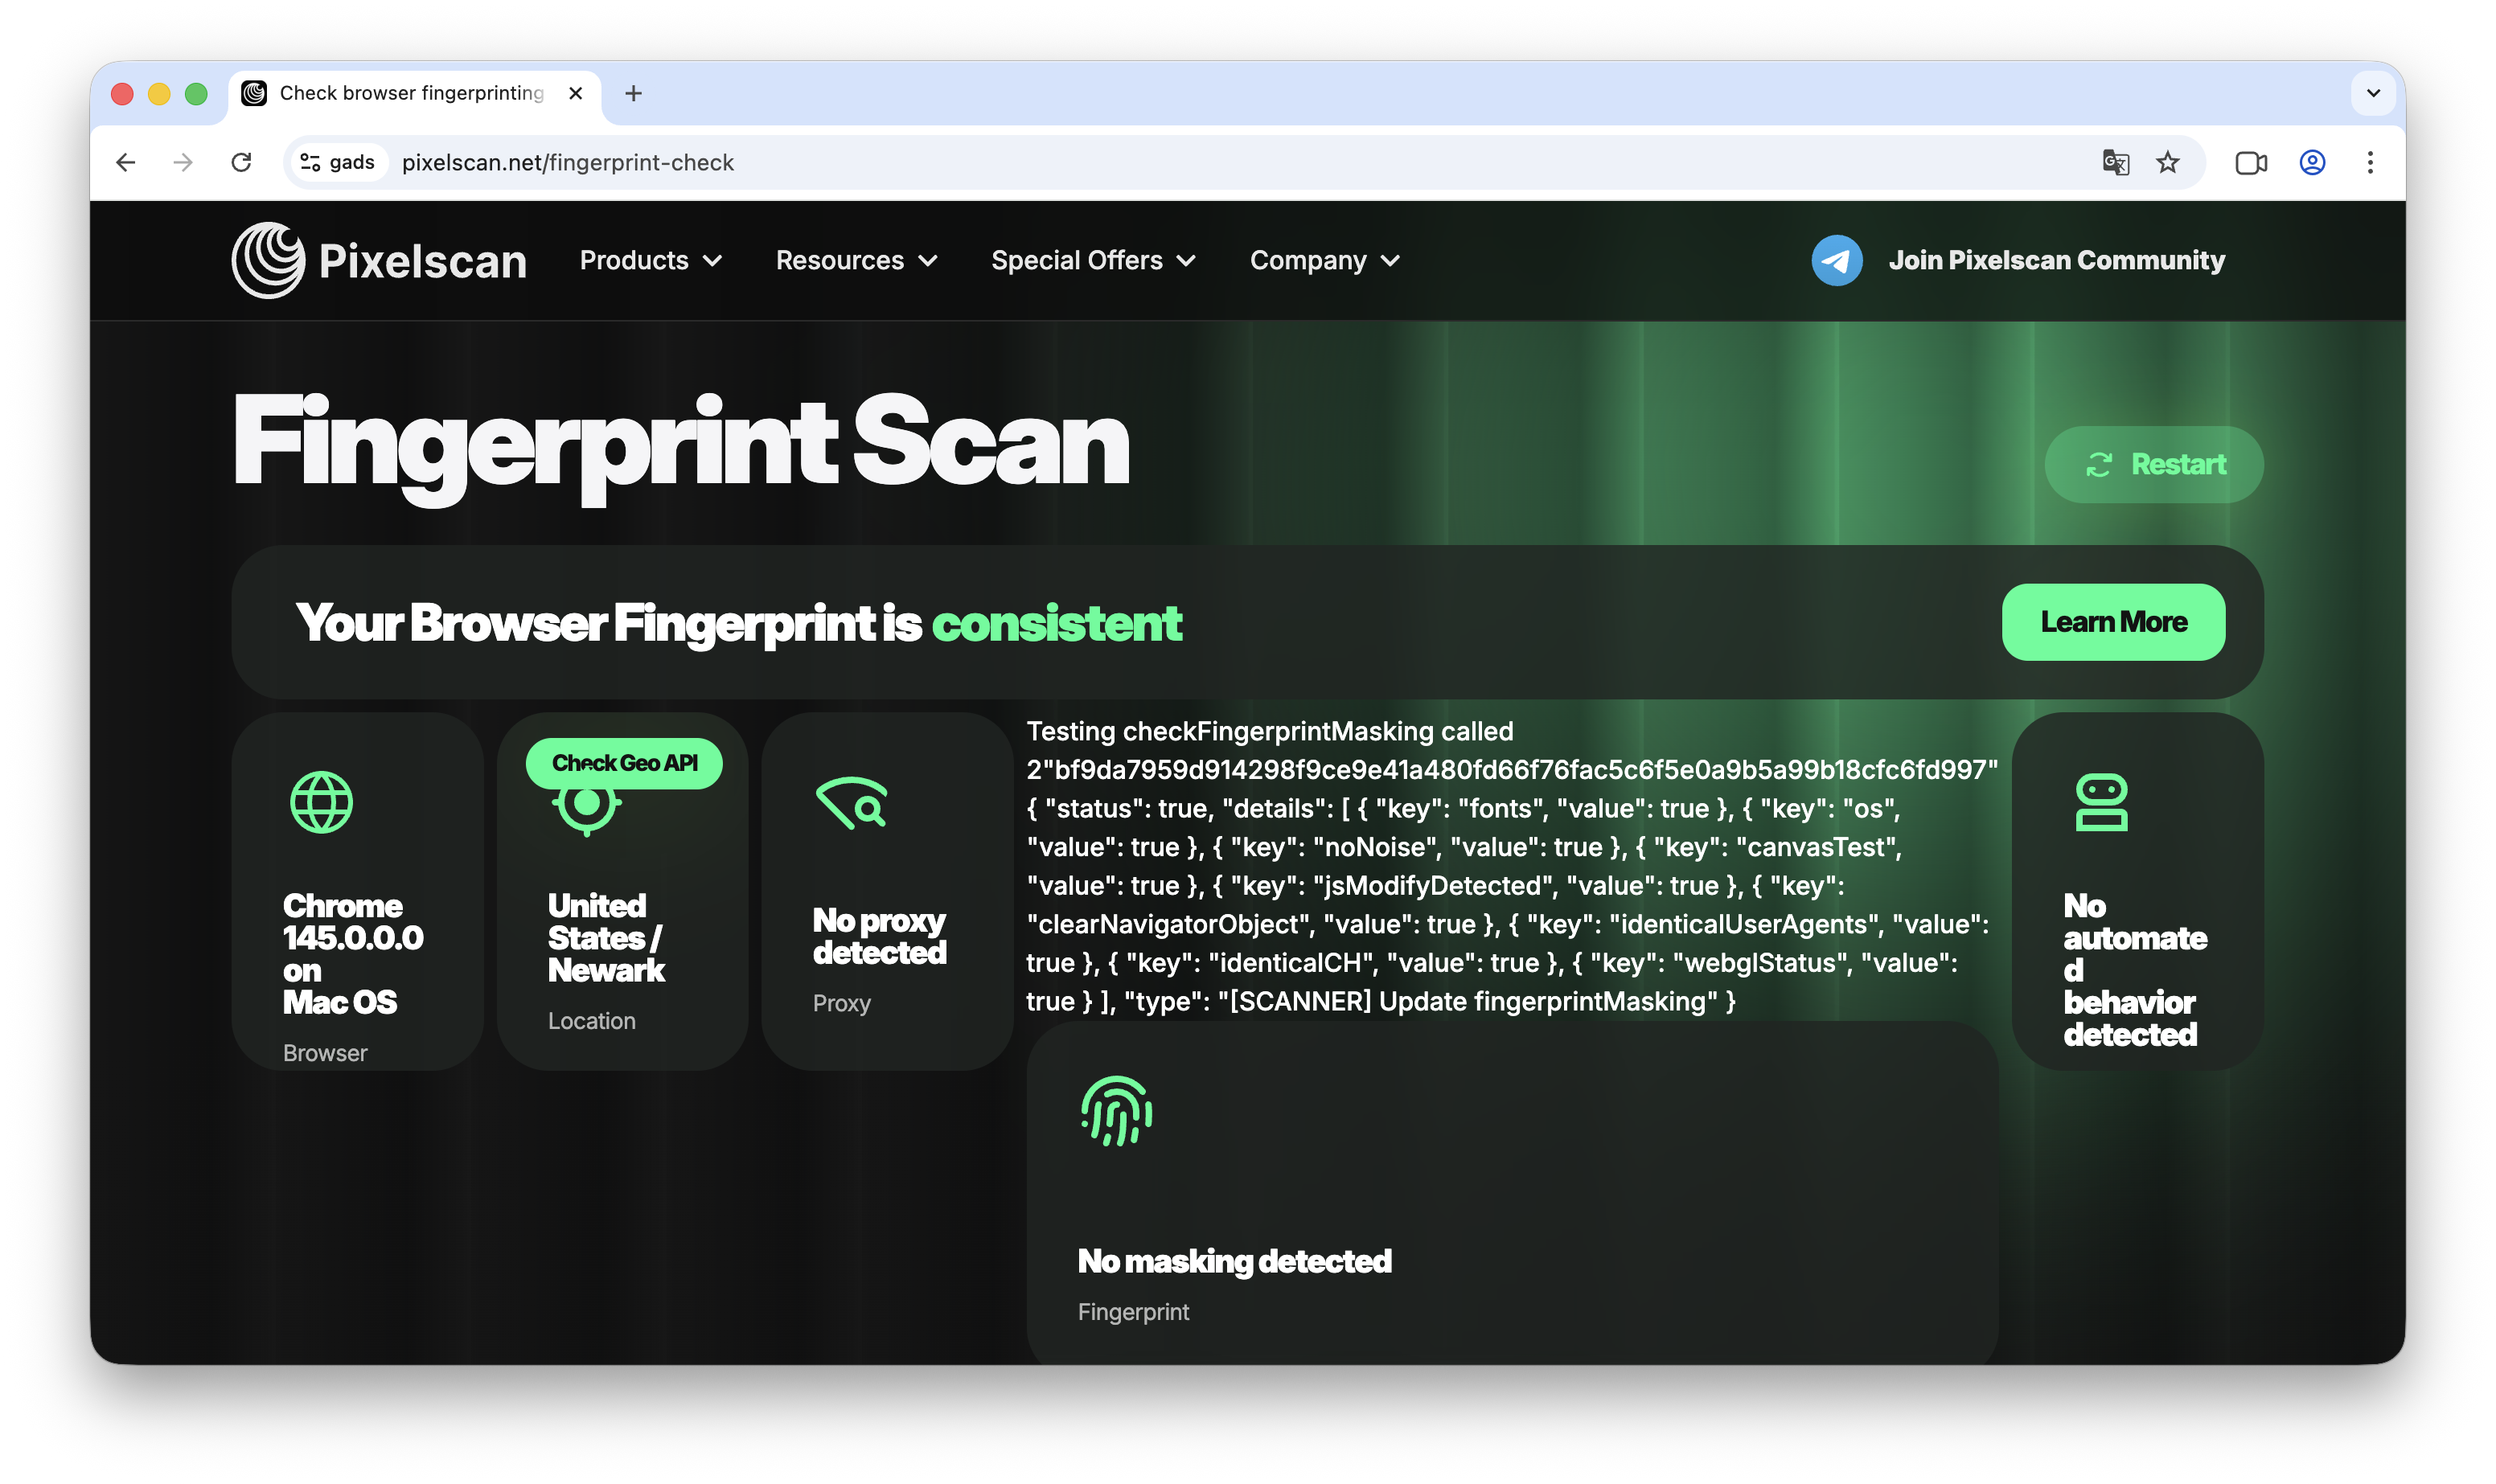Click the Telegram community icon
The width and height of the screenshot is (2496, 1484).
(1836, 260)
